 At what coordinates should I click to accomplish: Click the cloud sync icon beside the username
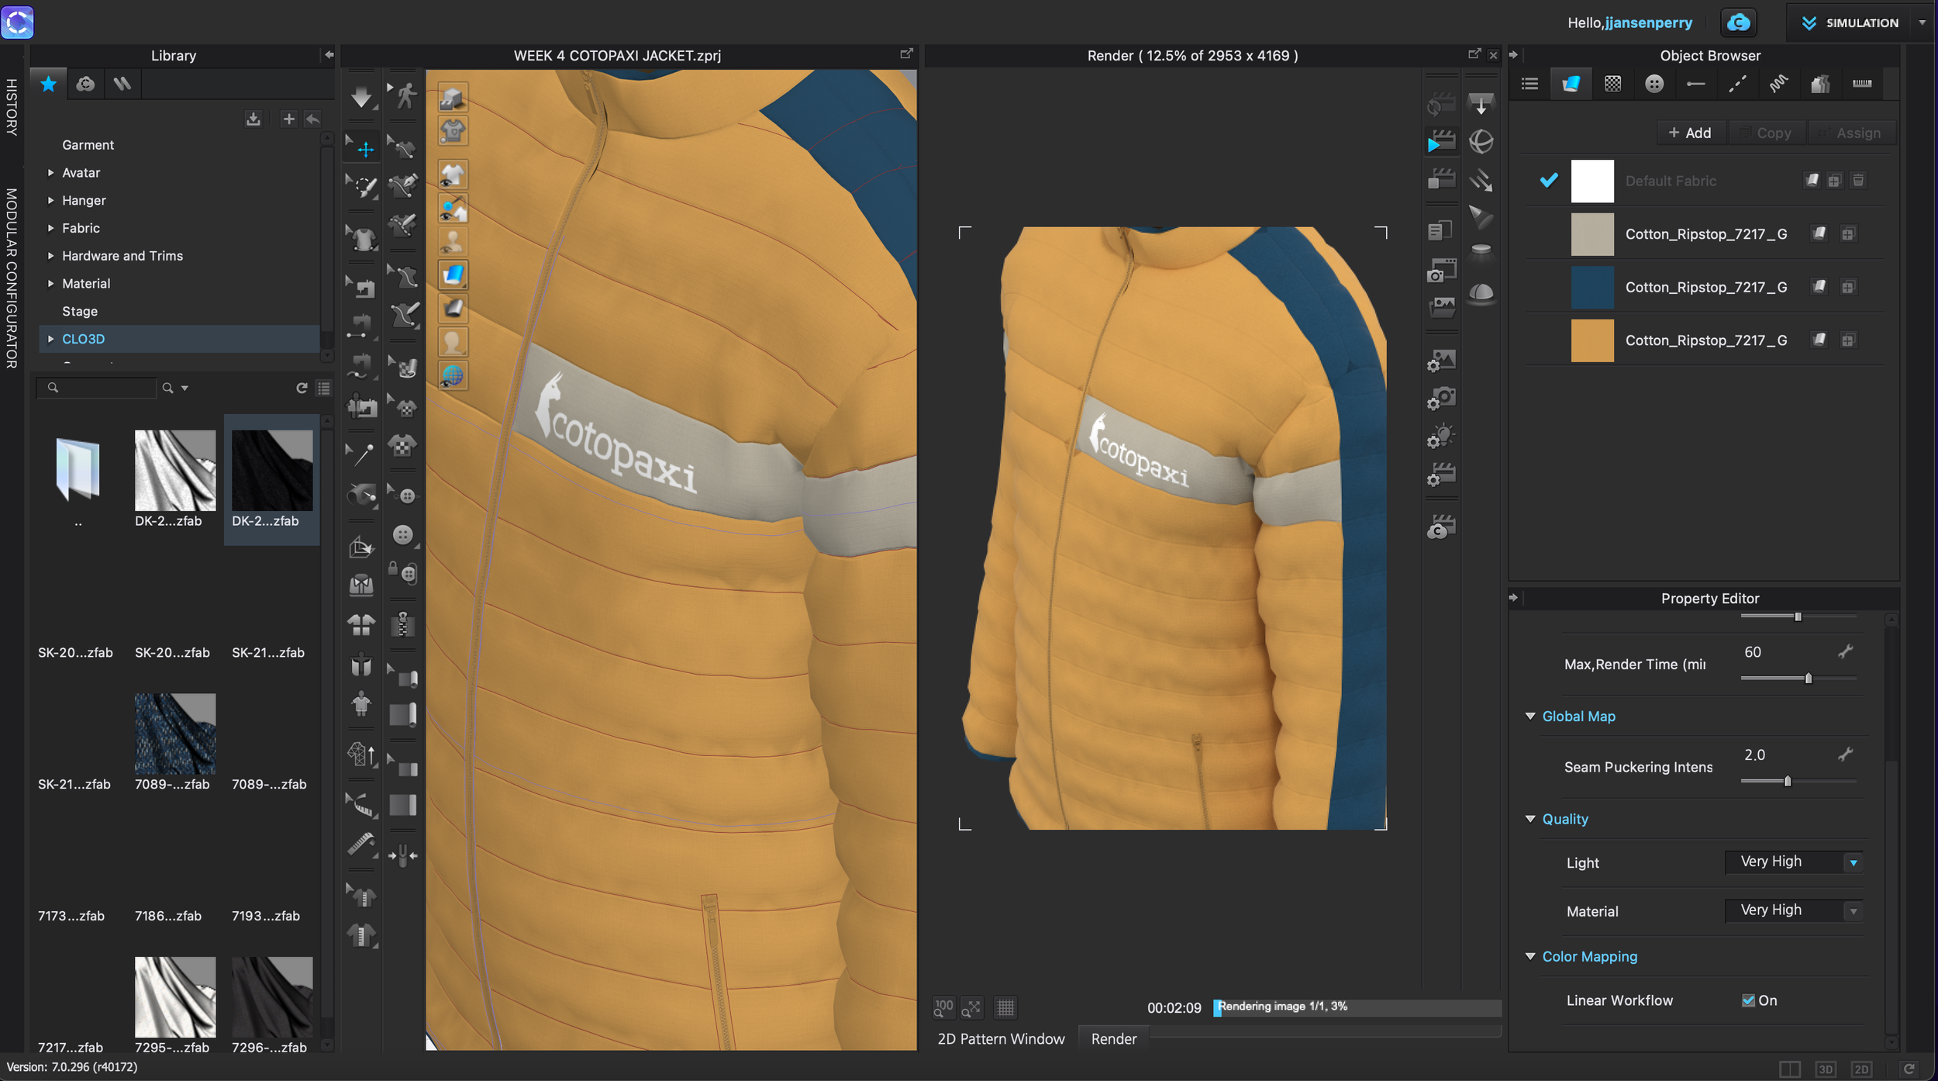(1738, 22)
